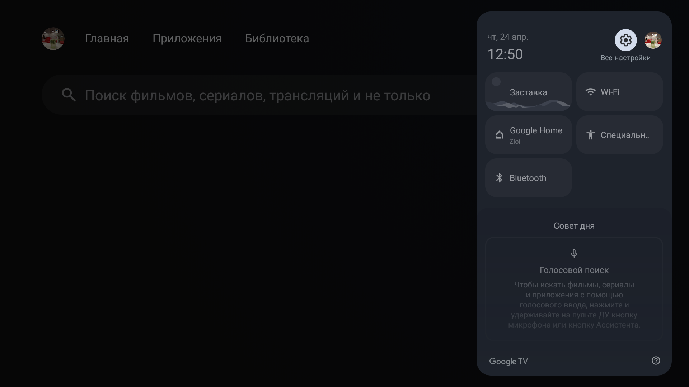Click the movie search input field
This screenshot has height=387, width=689.
pos(257,95)
